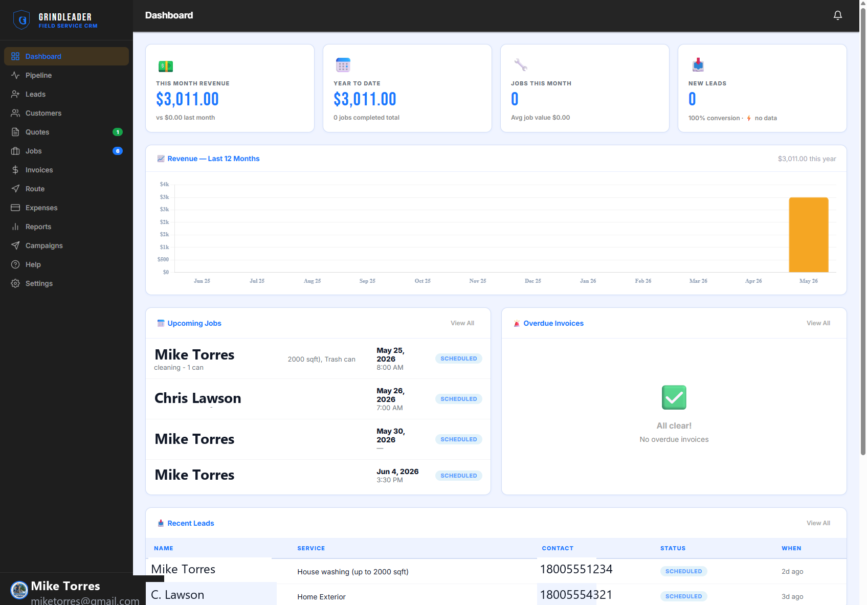The width and height of the screenshot is (867, 605).
Task: Open Campaigns in the sidebar
Action: point(66,245)
